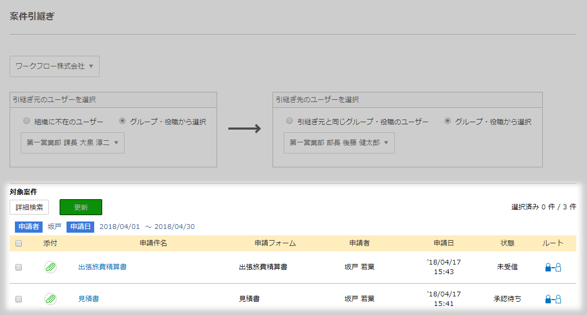Select 組織に不在のユーザー radio button
This screenshot has height=315, width=587.
pyautogui.click(x=27, y=121)
